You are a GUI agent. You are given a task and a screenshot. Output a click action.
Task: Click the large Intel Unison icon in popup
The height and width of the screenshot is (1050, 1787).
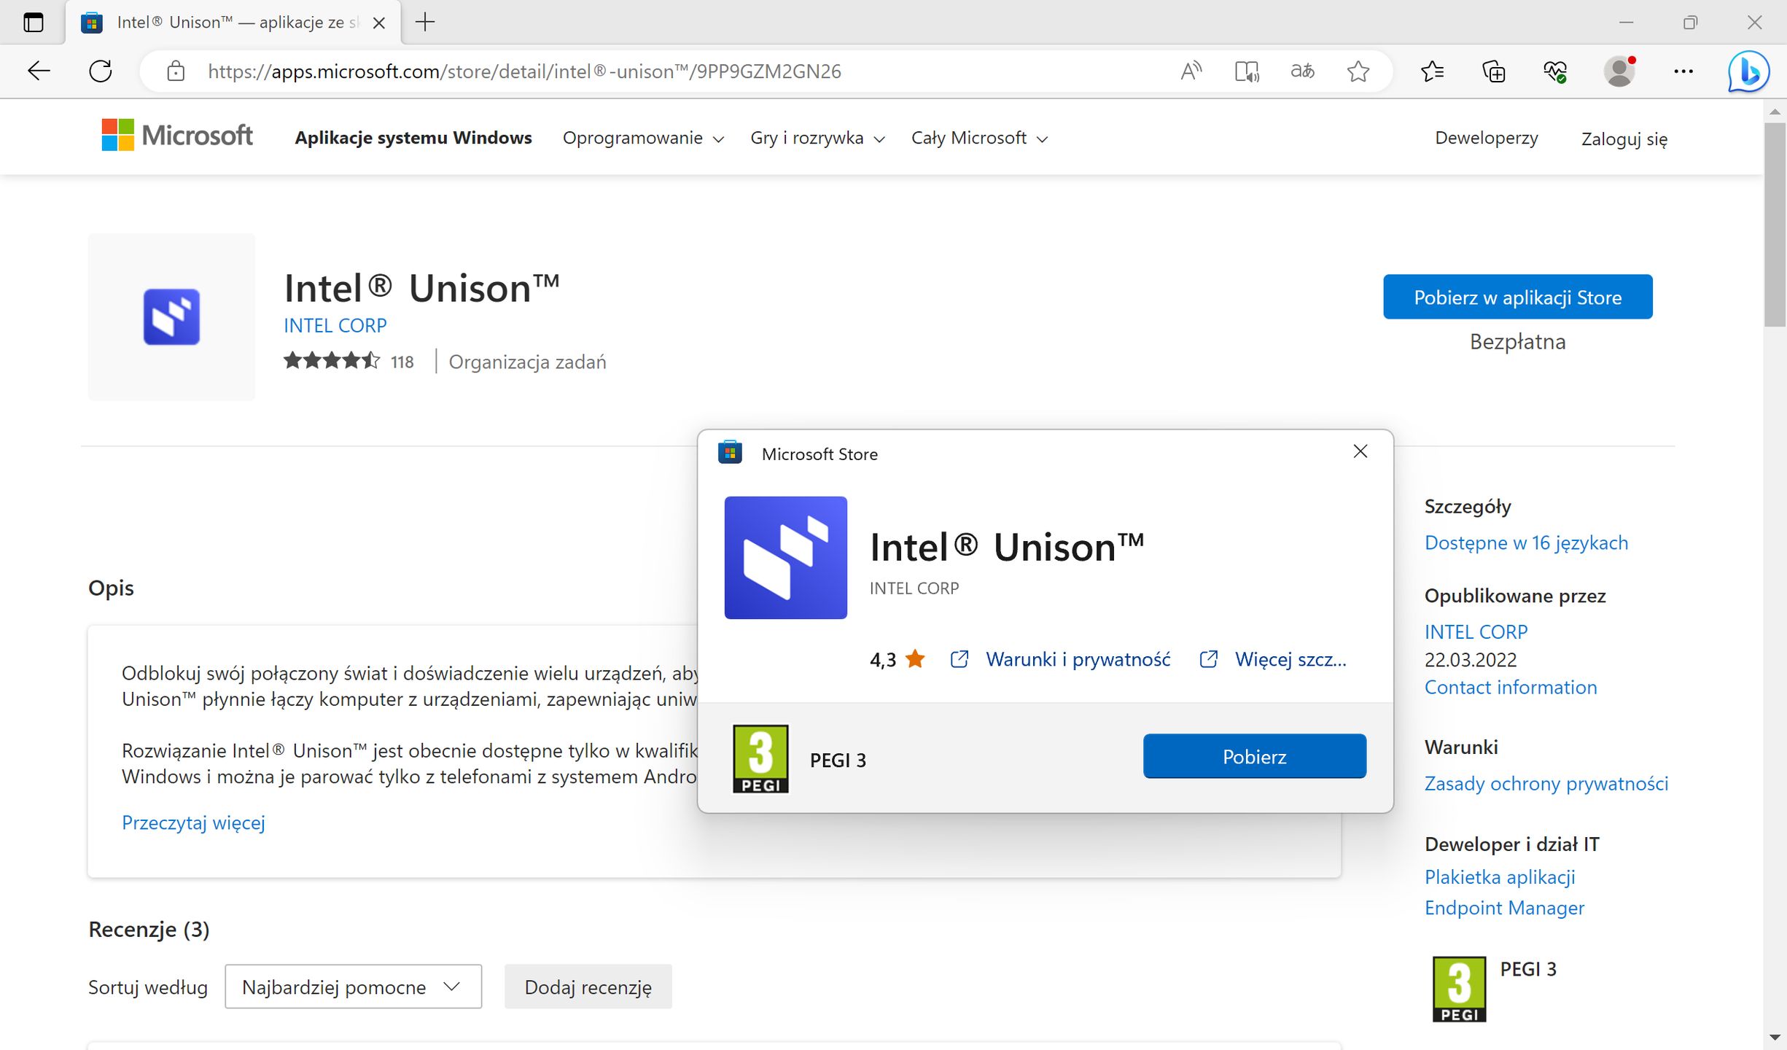point(785,558)
